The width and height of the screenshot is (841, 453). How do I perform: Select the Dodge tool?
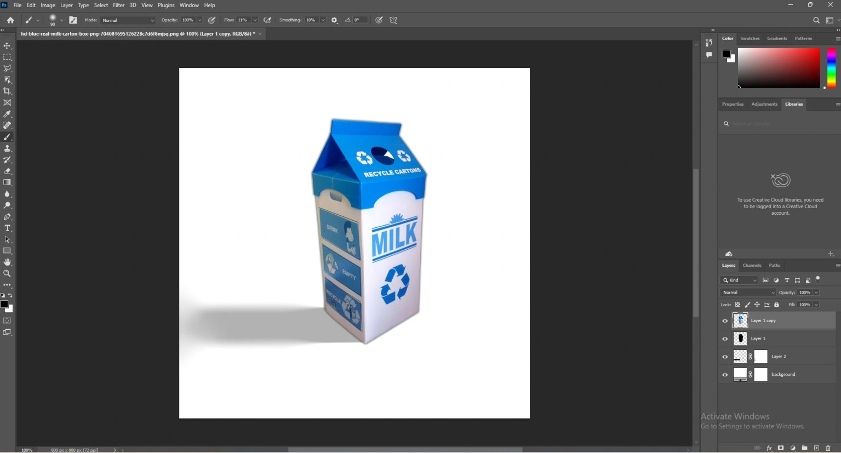pyautogui.click(x=7, y=205)
